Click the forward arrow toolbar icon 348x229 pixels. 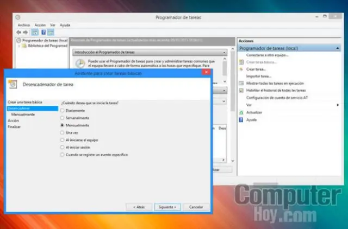[26, 31]
